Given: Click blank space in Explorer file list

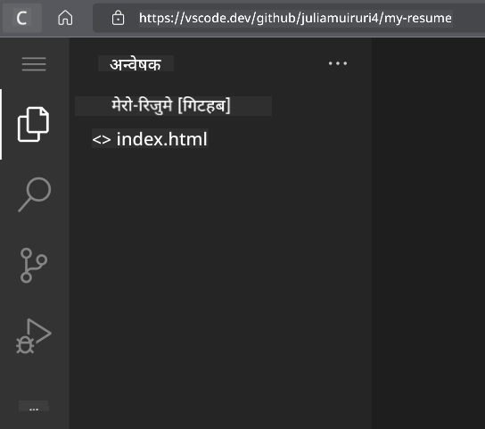Looking at the screenshot, I should tap(220, 278).
